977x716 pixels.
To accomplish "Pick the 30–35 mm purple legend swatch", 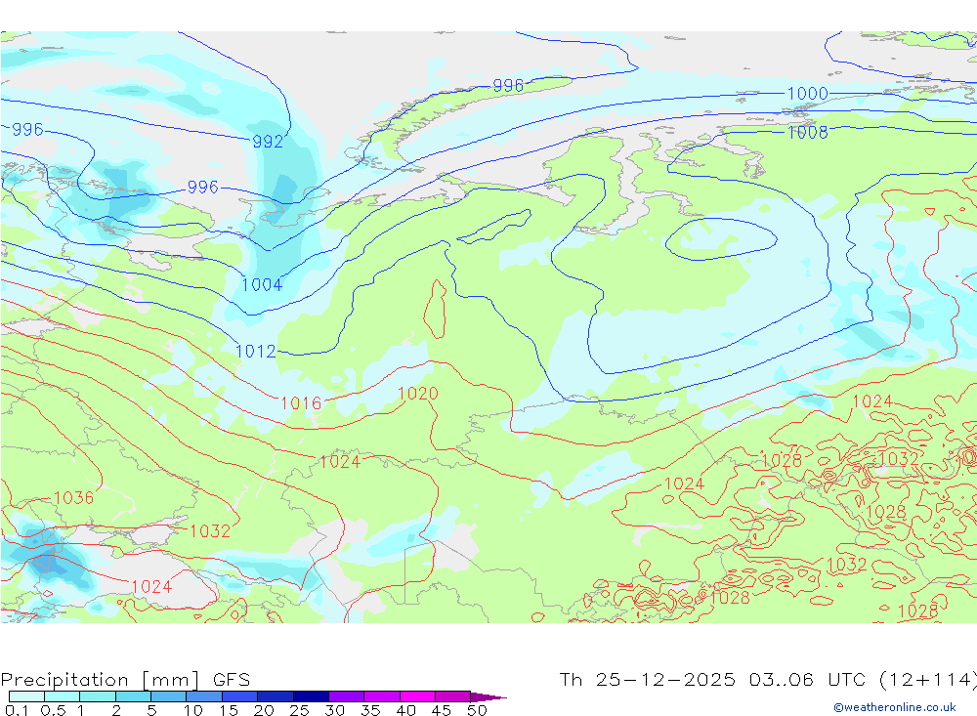I will [x=346, y=696].
